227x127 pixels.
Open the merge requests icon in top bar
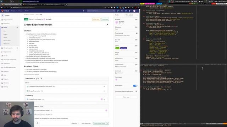[122, 11]
